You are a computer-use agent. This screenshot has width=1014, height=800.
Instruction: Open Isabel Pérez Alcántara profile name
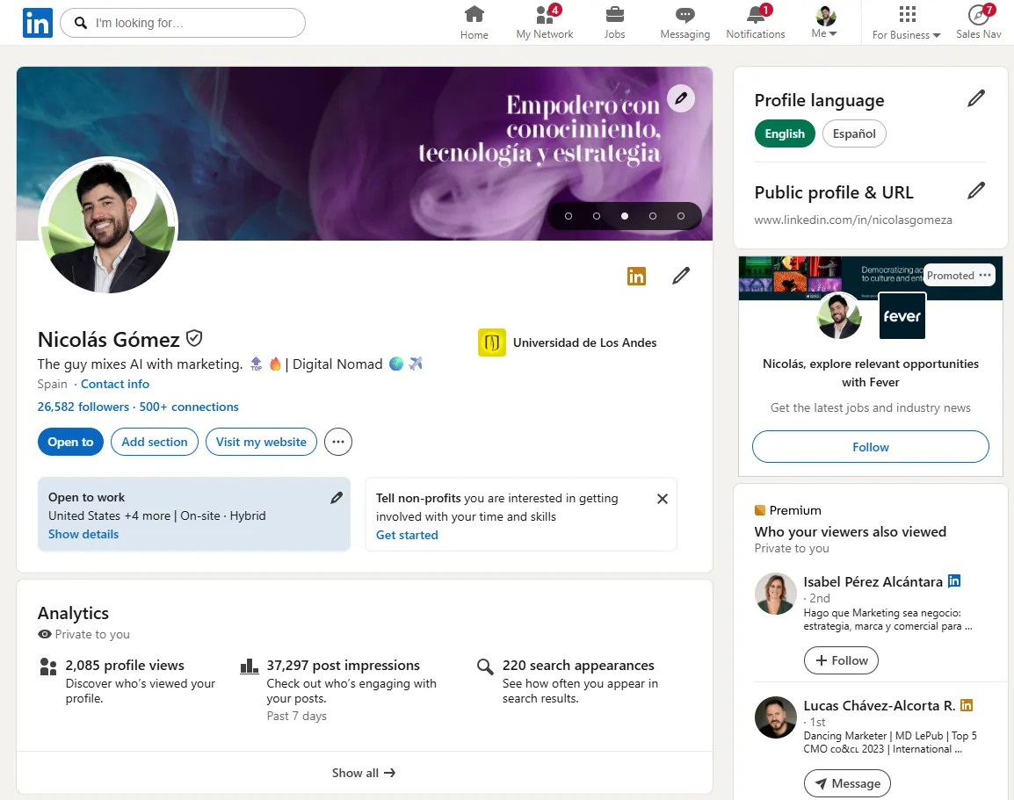click(x=873, y=581)
